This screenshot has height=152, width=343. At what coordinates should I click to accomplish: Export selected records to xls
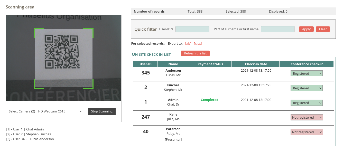188,43
